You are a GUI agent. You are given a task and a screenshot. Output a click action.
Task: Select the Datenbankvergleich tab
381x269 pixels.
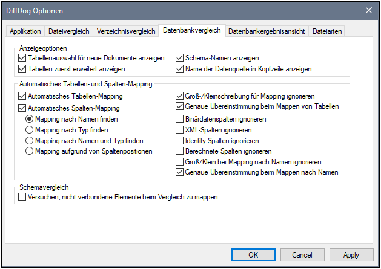tap(192, 30)
